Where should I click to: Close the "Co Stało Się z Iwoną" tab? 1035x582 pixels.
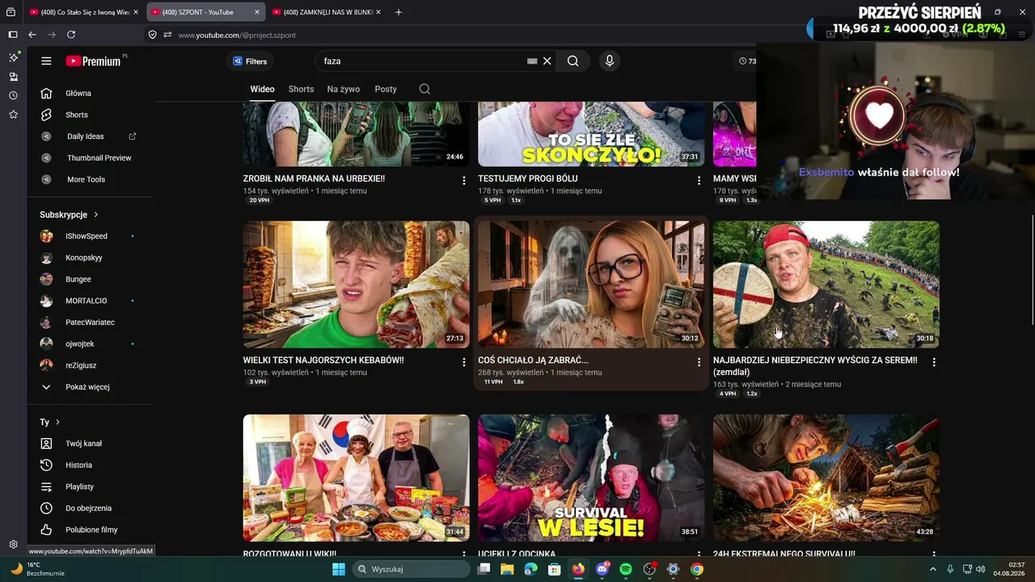click(x=136, y=12)
